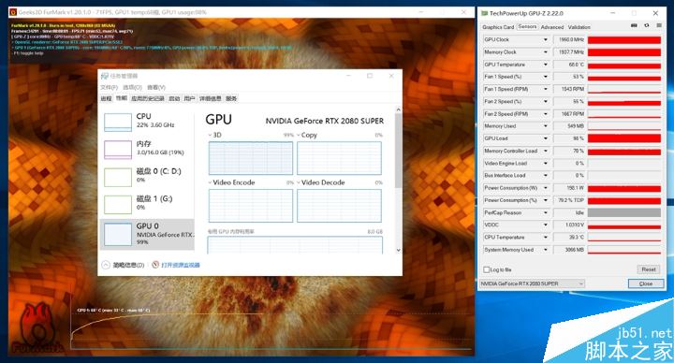This screenshot has width=674, height=363.
Task: Click the GPU Clock red history graph
Action: pyautogui.click(x=624, y=39)
